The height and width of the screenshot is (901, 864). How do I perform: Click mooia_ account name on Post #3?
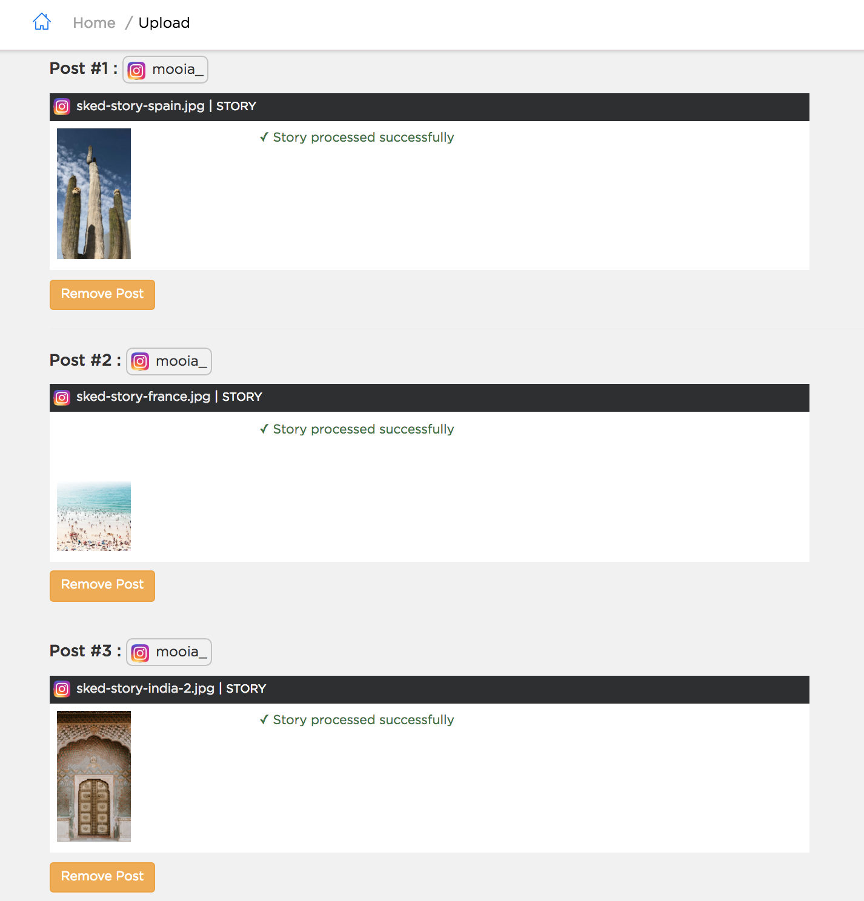(181, 652)
